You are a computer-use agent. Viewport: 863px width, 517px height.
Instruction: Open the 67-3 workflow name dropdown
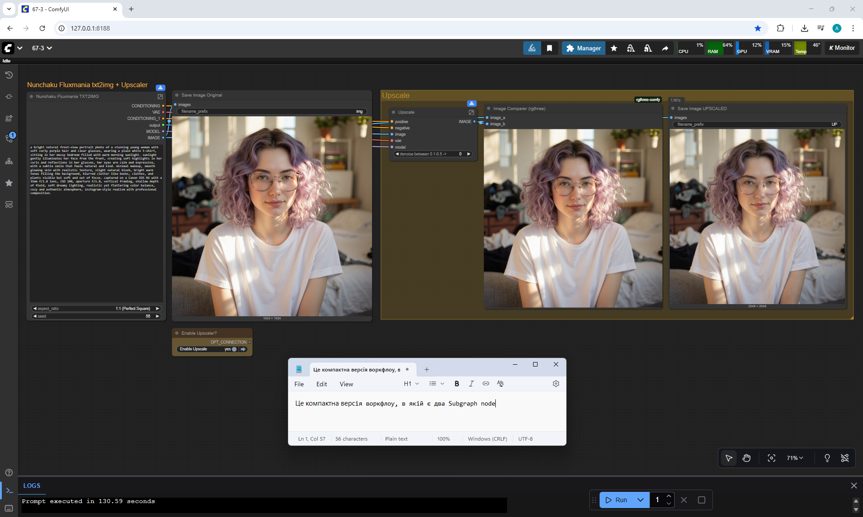[42, 48]
